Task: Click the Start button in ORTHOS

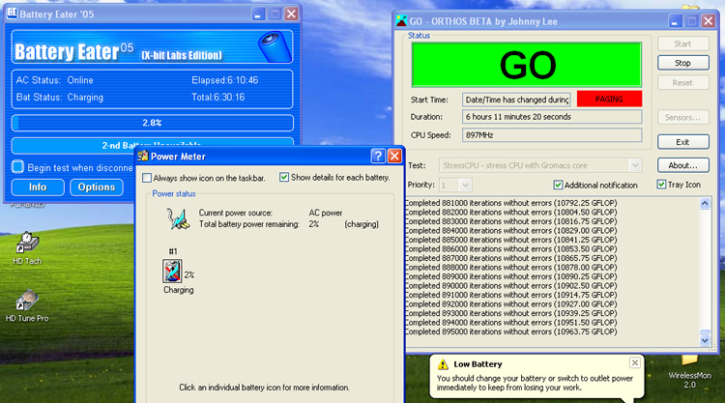Action: click(x=682, y=43)
